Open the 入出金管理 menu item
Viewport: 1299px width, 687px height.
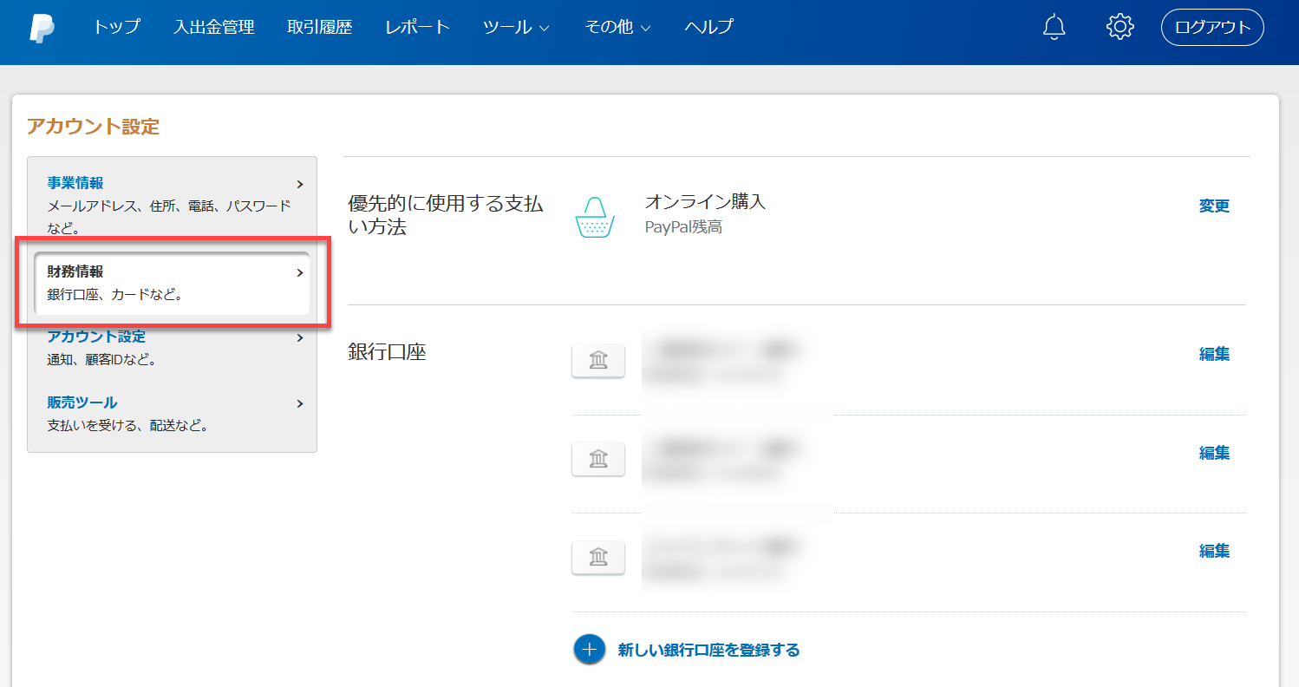pyautogui.click(x=214, y=28)
